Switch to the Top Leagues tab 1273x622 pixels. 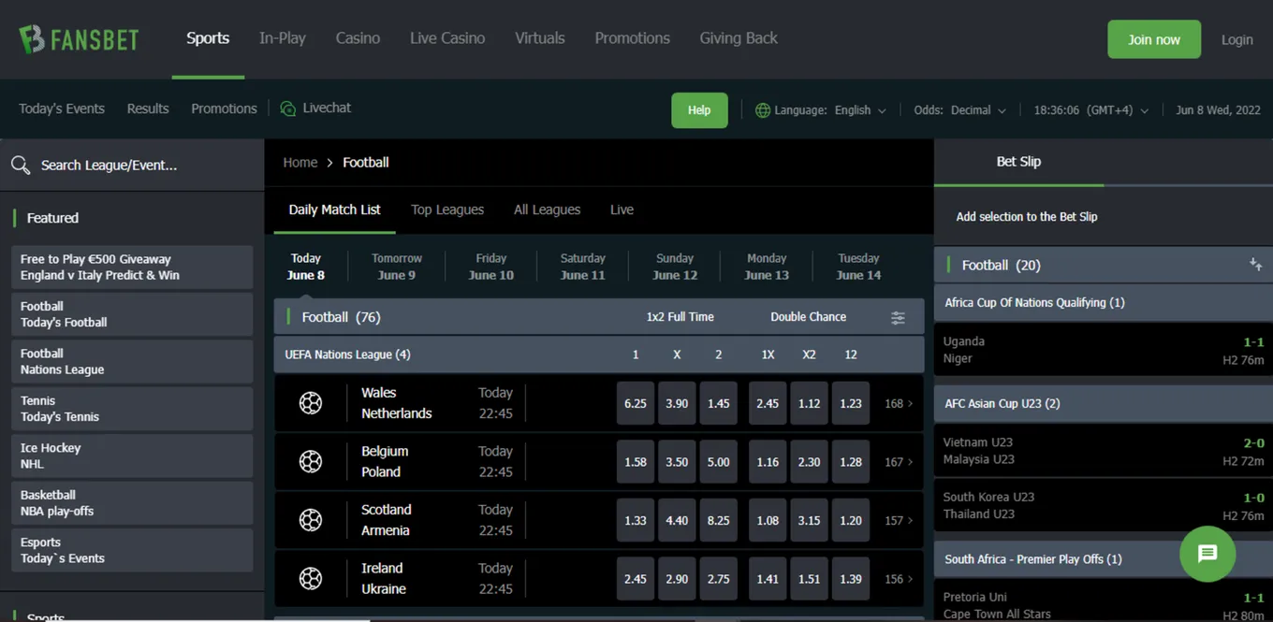[x=447, y=210]
